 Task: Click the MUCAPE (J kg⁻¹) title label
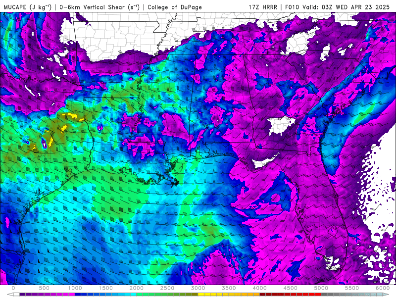28,7
